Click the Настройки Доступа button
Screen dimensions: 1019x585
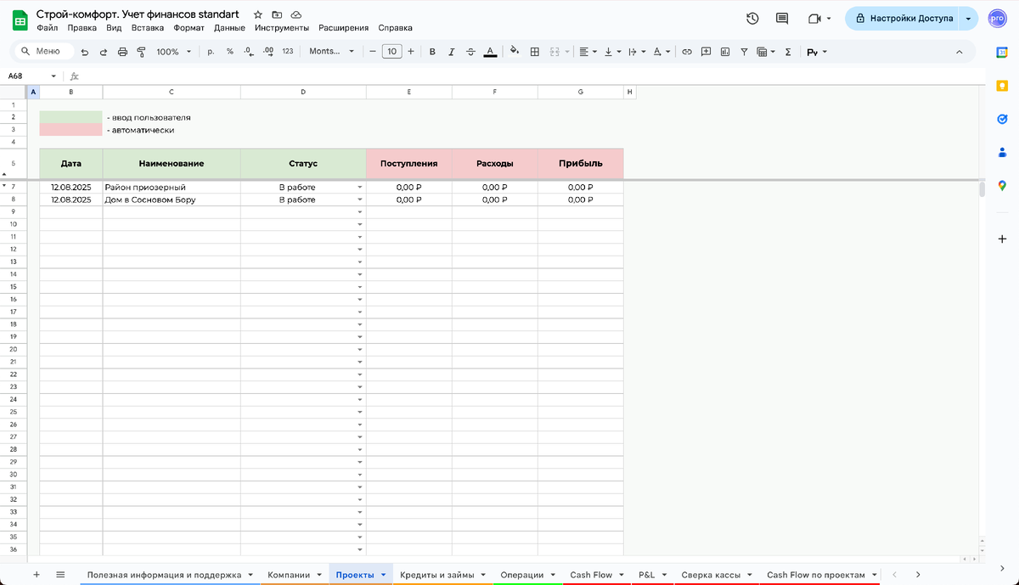(904, 19)
